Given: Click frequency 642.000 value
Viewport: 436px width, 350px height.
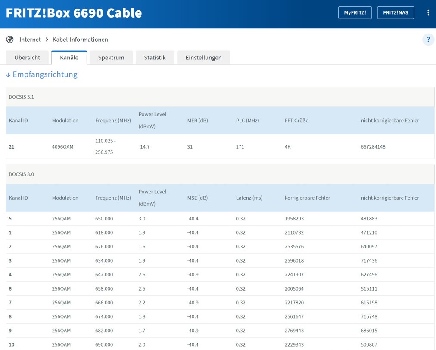Looking at the screenshot, I should pos(104,274).
